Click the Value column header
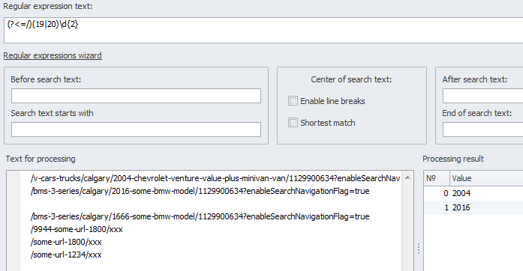 pyautogui.click(x=486, y=178)
